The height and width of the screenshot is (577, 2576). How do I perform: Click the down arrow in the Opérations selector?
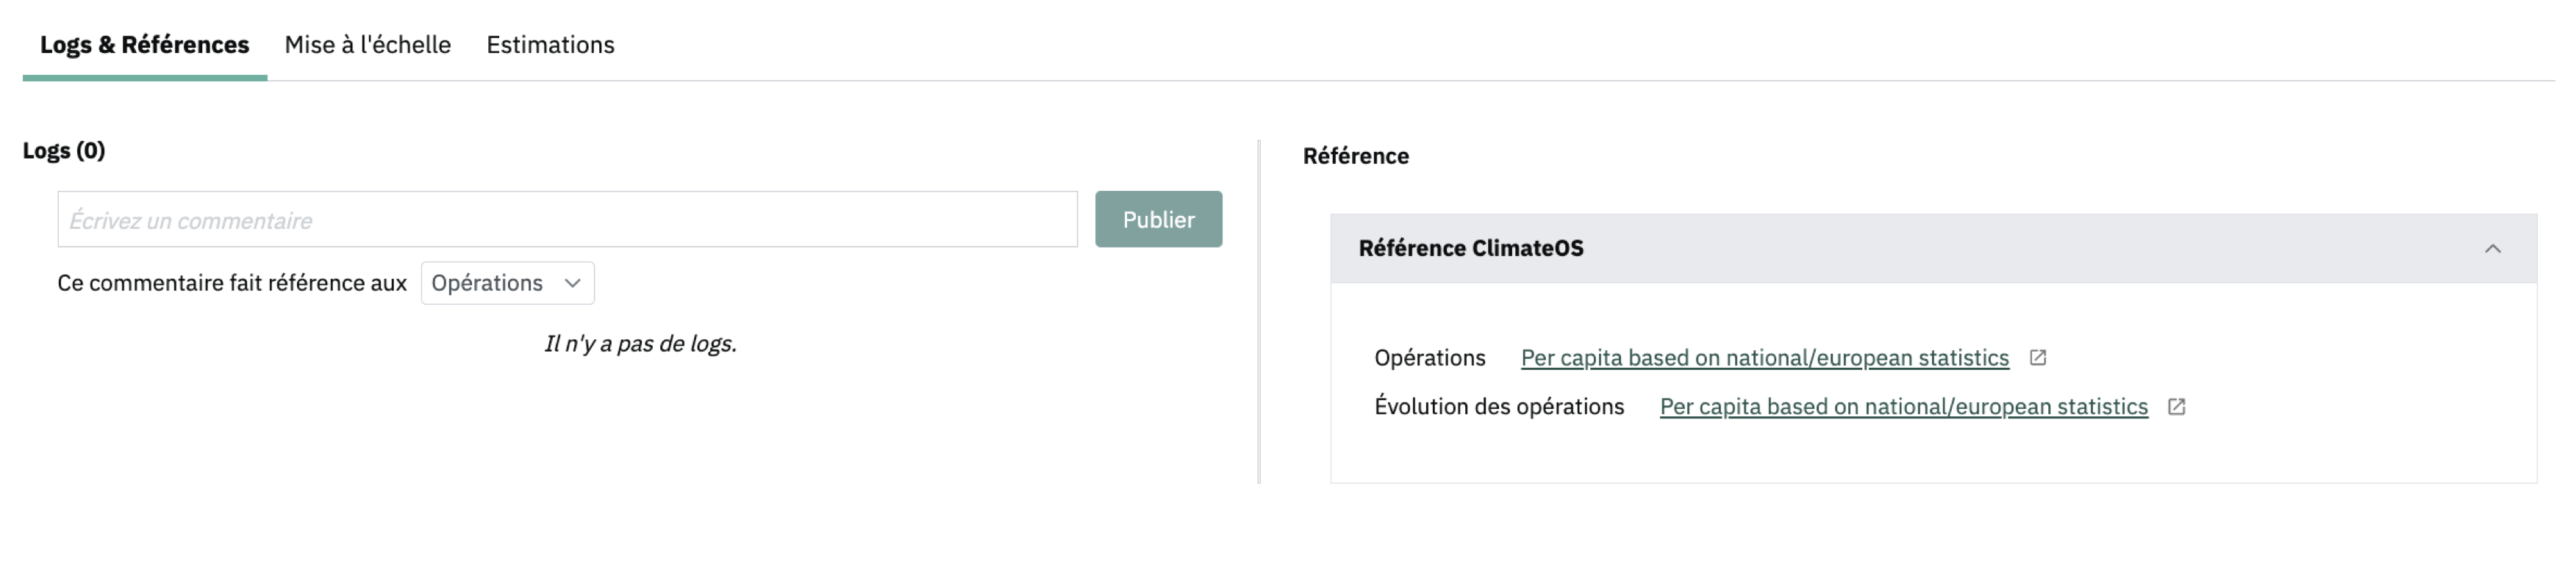[x=573, y=283]
